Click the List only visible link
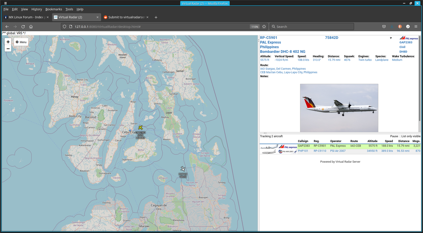 pyautogui.click(x=411, y=136)
